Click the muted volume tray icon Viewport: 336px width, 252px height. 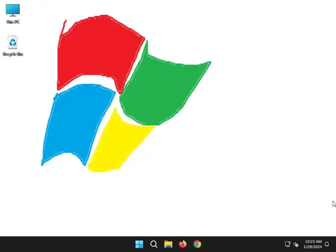click(296, 244)
